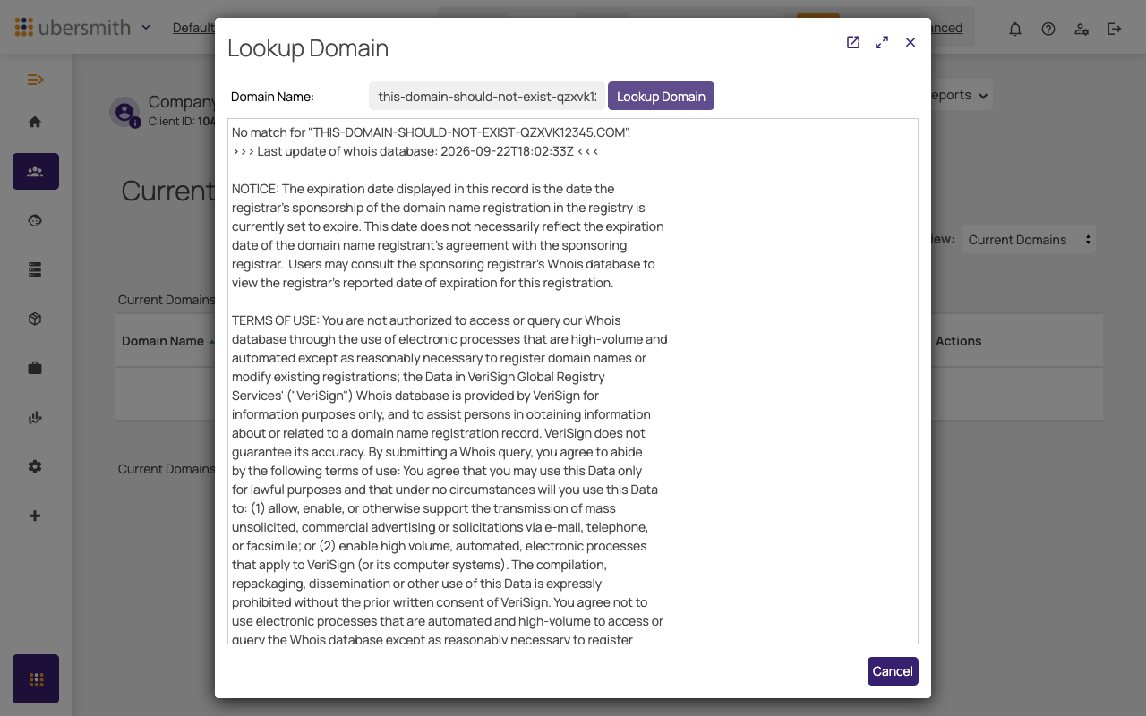Open the briefcase sidebar icon

pyautogui.click(x=36, y=368)
